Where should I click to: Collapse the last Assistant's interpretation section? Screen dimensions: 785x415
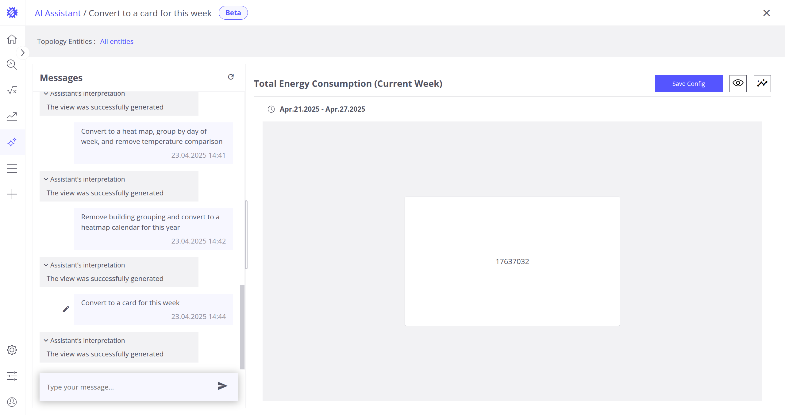point(46,340)
